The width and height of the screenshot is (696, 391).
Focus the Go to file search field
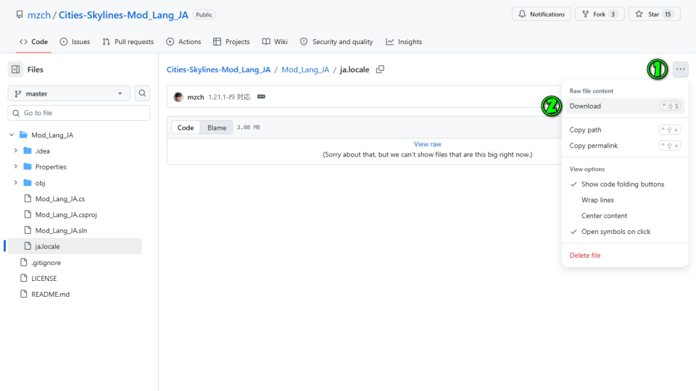(x=79, y=113)
